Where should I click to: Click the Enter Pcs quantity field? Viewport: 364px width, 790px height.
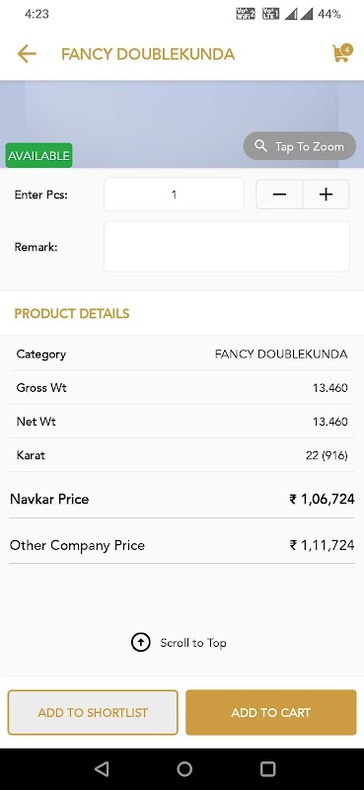click(x=174, y=194)
